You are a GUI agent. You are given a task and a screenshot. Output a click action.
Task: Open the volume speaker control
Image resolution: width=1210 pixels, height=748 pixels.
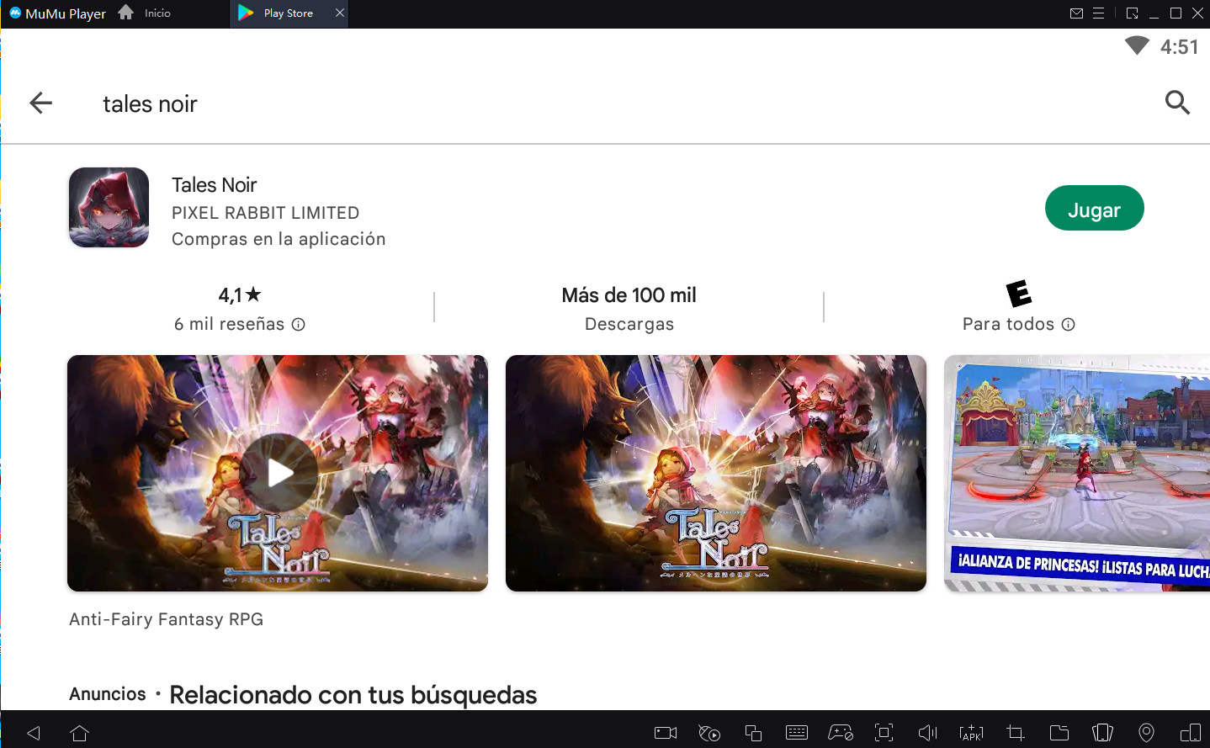[927, 733]
